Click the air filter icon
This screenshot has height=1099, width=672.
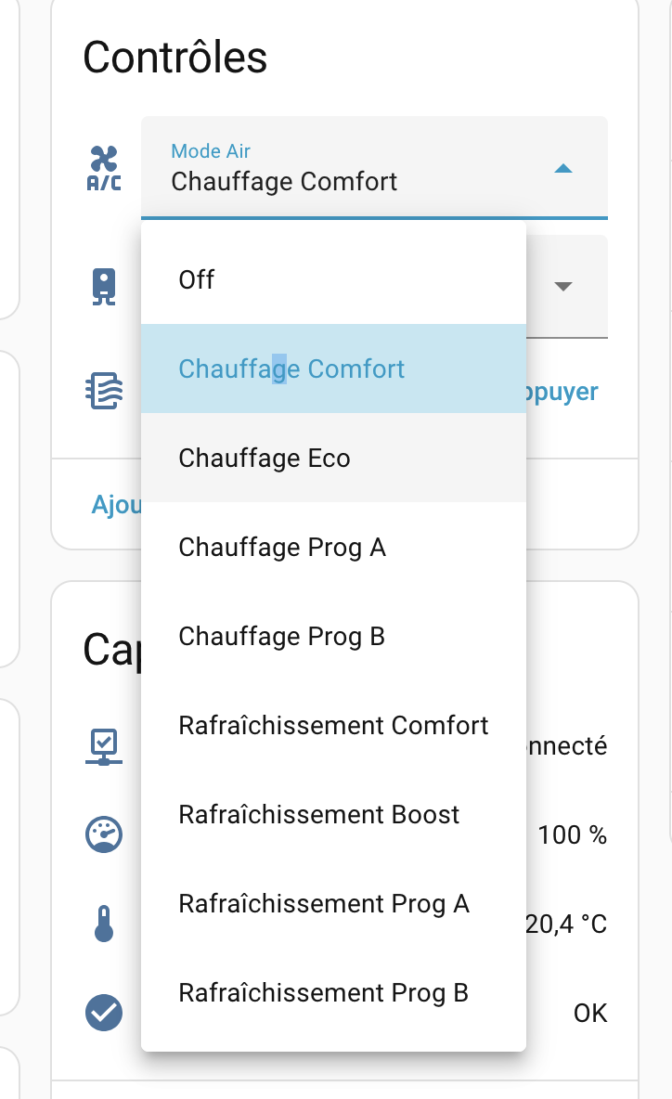point(104,392)
